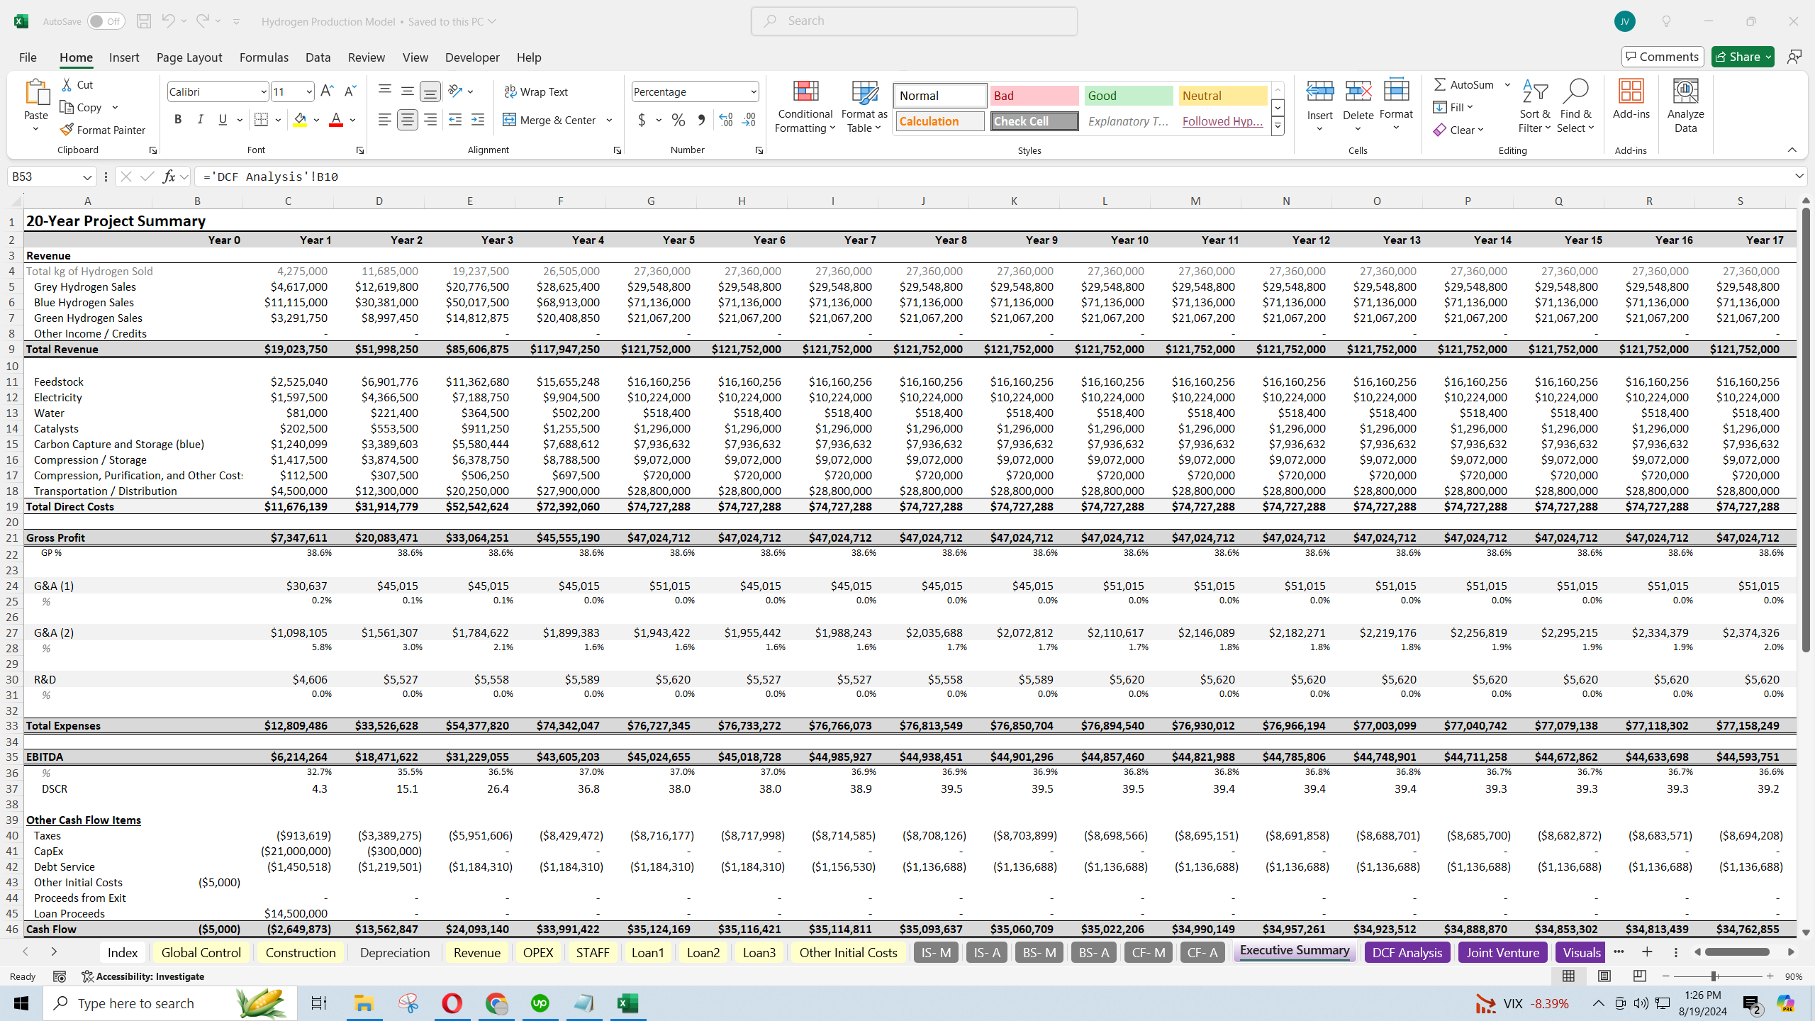
Task: Click the vertical scrollbar thumb
Action: 1805,430
